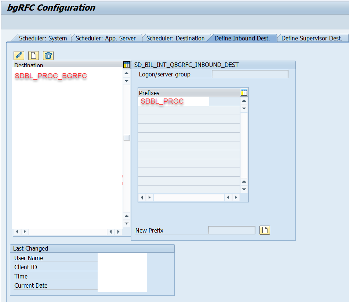Click the left arrow of the Prefixes horizontal scrollbar

click(x=142, y=197)
